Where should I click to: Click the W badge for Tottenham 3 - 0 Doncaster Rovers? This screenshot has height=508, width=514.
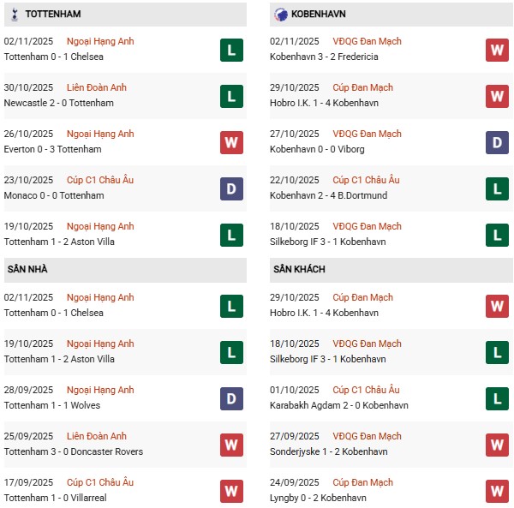pyautogui.click(x=230, y=445)
